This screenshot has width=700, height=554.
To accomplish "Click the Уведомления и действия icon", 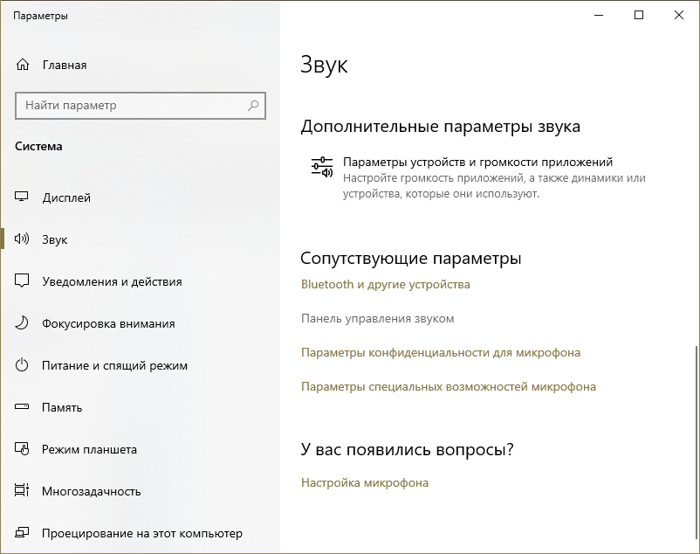I will [x=23, y=281].
